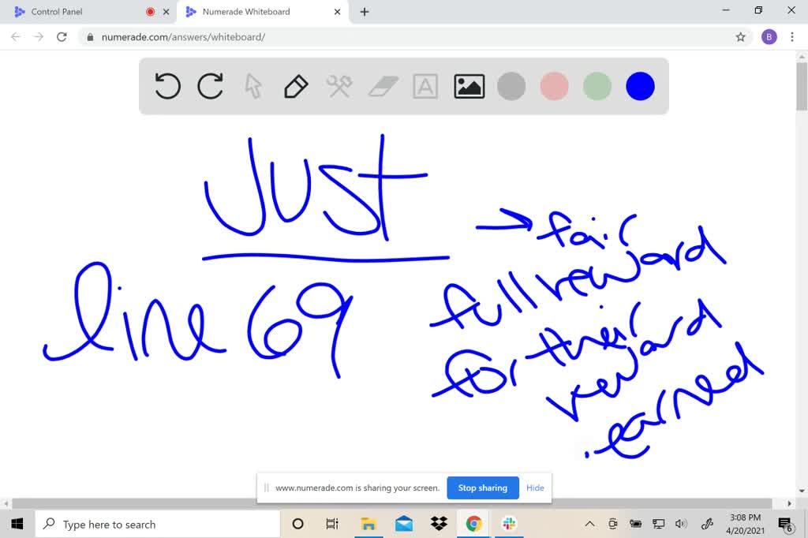The width and height of the screenshot is (808, 538).
Task: Select the eraser tool
Action: (x=383, y=86)
